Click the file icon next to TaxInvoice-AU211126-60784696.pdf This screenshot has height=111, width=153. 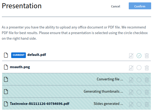[x=6, y=104]
